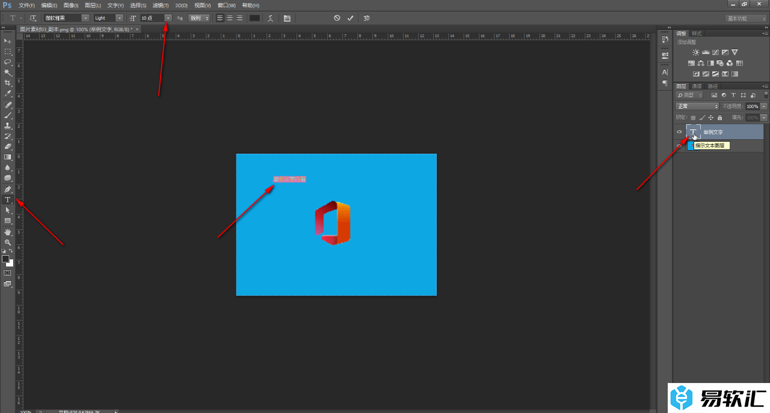Cancel current text edits
The height and width of the screenshot is (413, 770).
pos(337,18)
